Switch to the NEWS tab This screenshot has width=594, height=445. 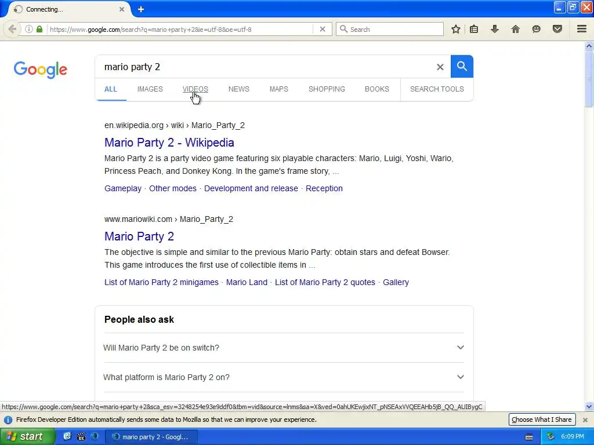pos(238,89)
